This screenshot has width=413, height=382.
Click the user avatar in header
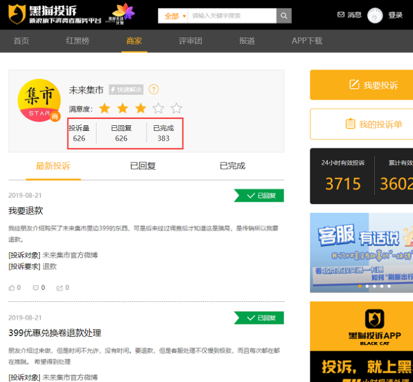[x=375, y=15]
